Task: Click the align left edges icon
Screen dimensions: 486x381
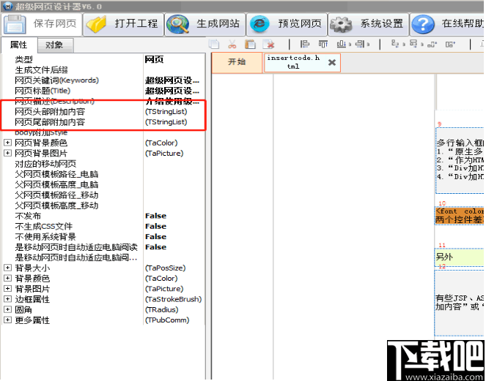Action: tap(305, 44)
